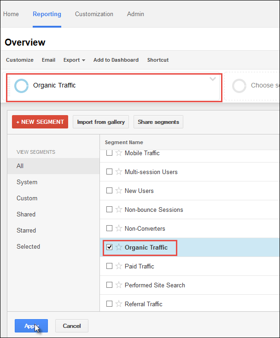This screenshot has width=280, height=338.
Task: Check the Performed Site Search box
Action: pyautogui.click(x=110, y=285)
